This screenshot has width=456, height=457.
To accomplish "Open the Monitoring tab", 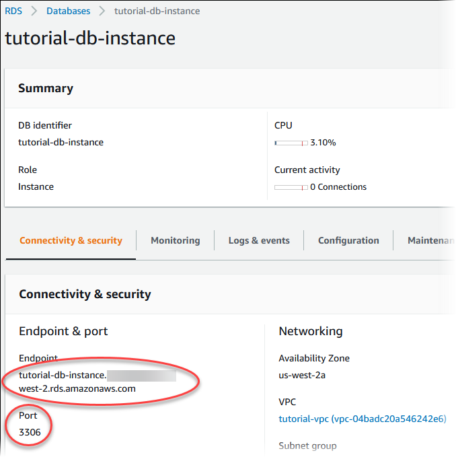I will (x=175, y=240).
